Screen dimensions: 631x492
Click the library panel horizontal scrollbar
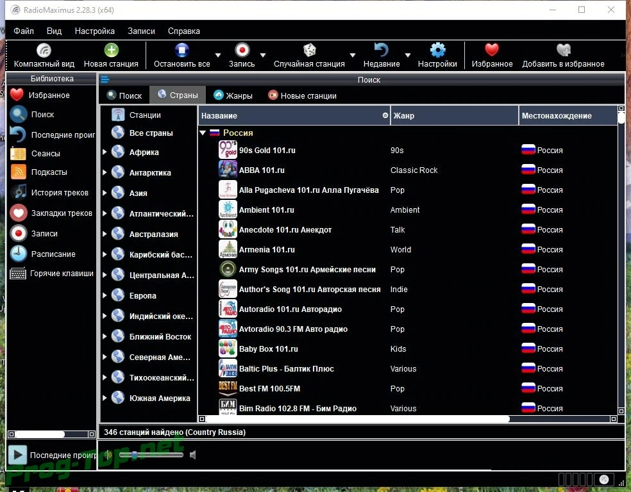[x=40, y=434]
